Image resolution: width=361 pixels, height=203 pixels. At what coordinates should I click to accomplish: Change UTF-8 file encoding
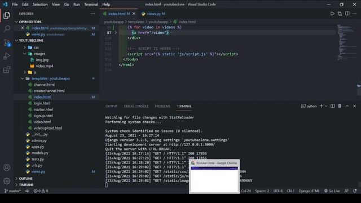click(x=278, y=191)
